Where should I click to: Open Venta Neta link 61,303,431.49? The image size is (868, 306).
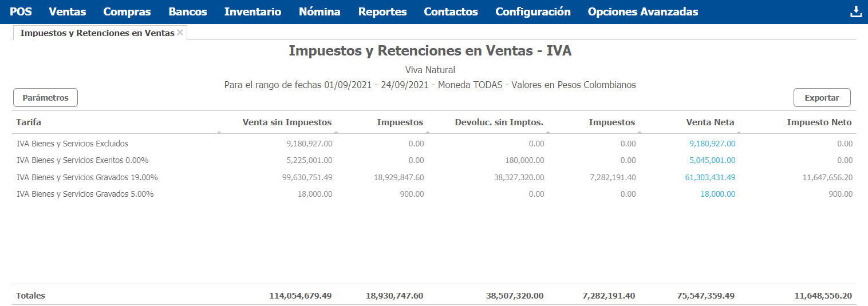tap(710, 177)
